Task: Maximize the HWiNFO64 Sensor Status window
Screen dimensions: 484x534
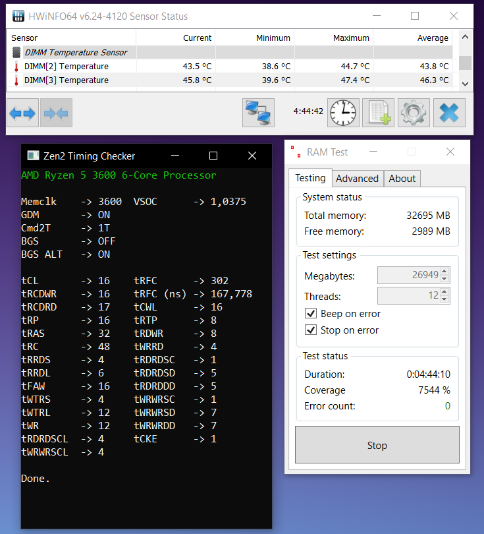Action: [x=415, y=16]
